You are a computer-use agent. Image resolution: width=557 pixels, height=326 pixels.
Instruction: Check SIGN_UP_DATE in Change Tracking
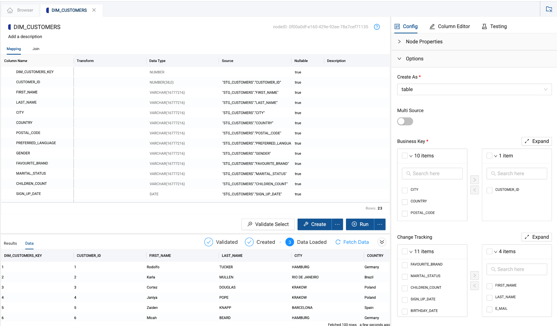405,300
